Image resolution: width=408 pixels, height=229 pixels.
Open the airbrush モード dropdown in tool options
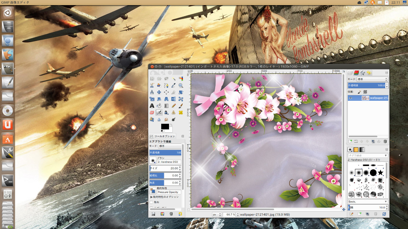point(170,146)
